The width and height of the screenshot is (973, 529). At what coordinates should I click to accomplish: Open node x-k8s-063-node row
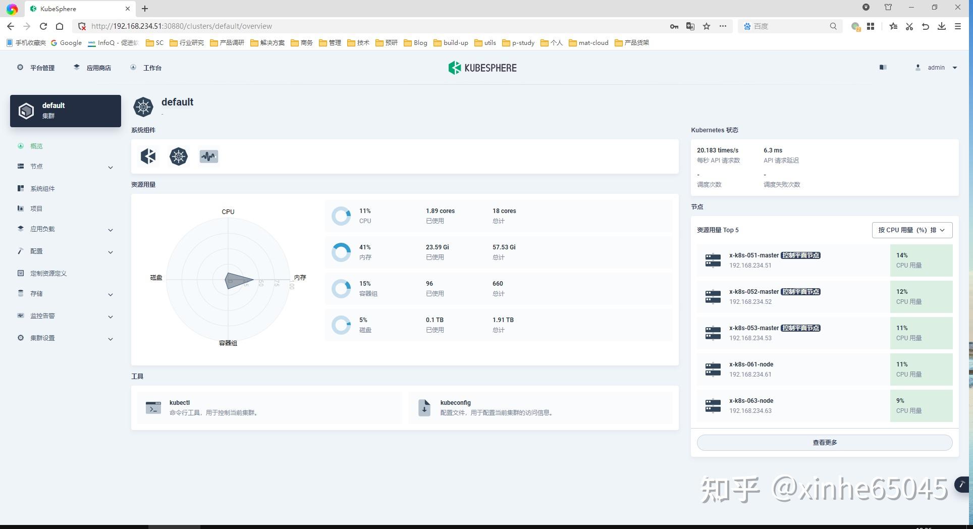click(x=825, y=406)
